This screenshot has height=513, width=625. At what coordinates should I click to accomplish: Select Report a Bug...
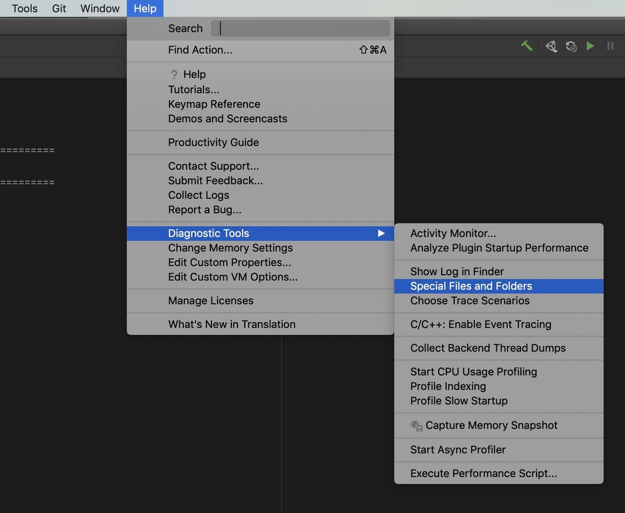(x=260, y=210)
